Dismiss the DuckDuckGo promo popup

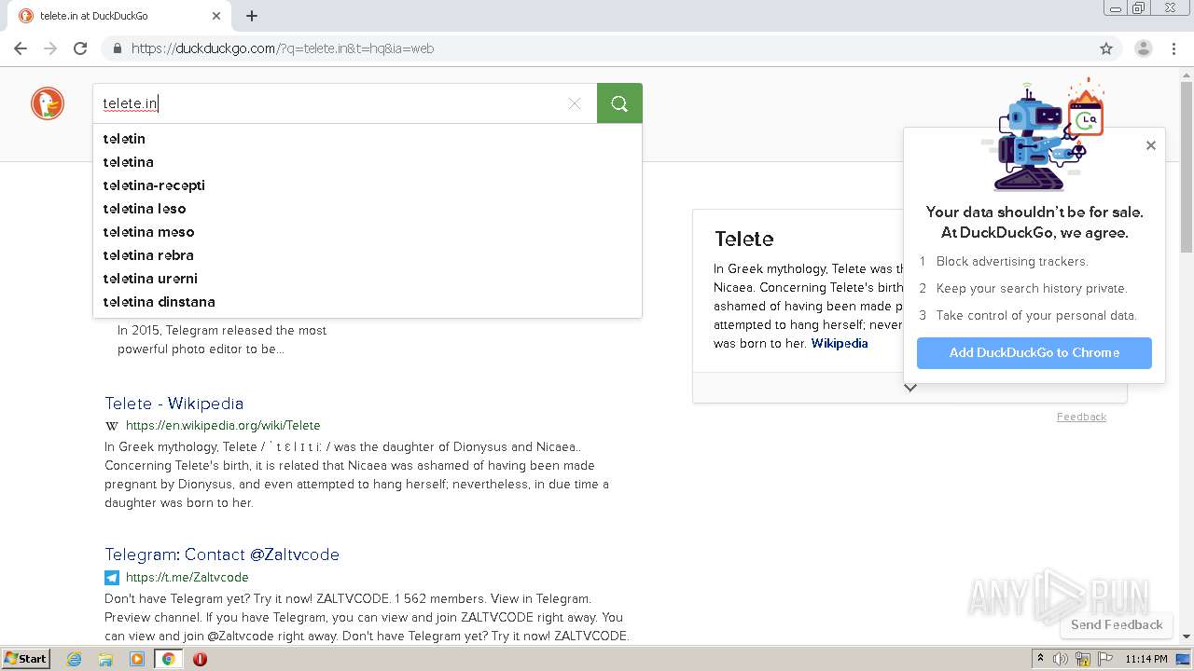(x=1151, y=145)
